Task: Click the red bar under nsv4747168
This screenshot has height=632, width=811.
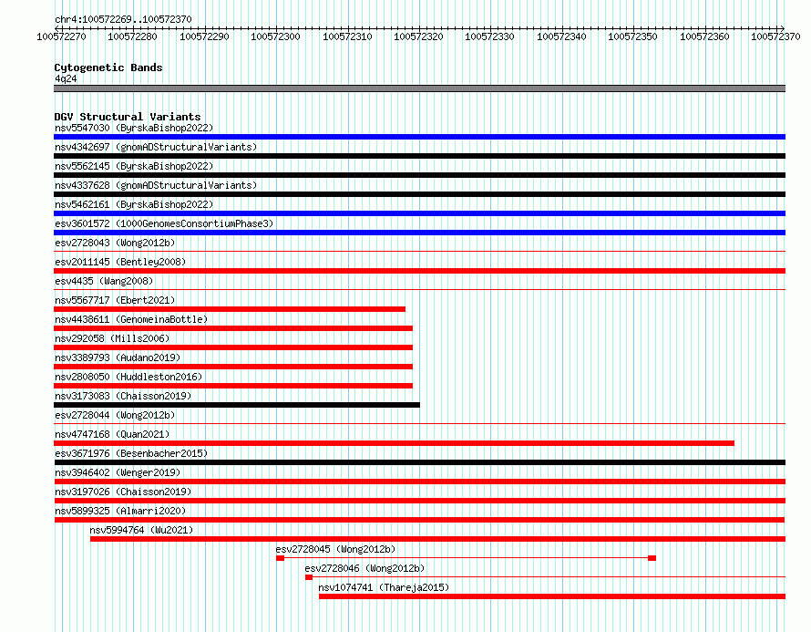Action: coord(395,443)
